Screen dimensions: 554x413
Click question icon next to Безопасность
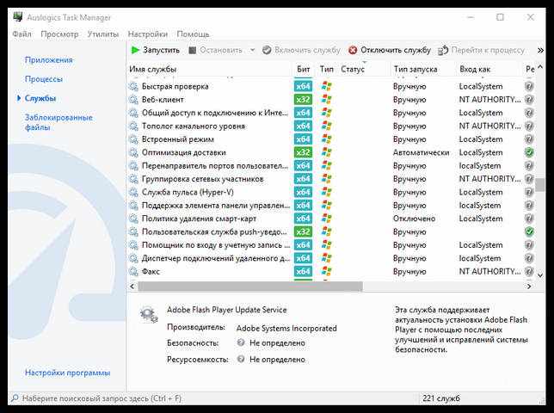click(x=241, y=342)
